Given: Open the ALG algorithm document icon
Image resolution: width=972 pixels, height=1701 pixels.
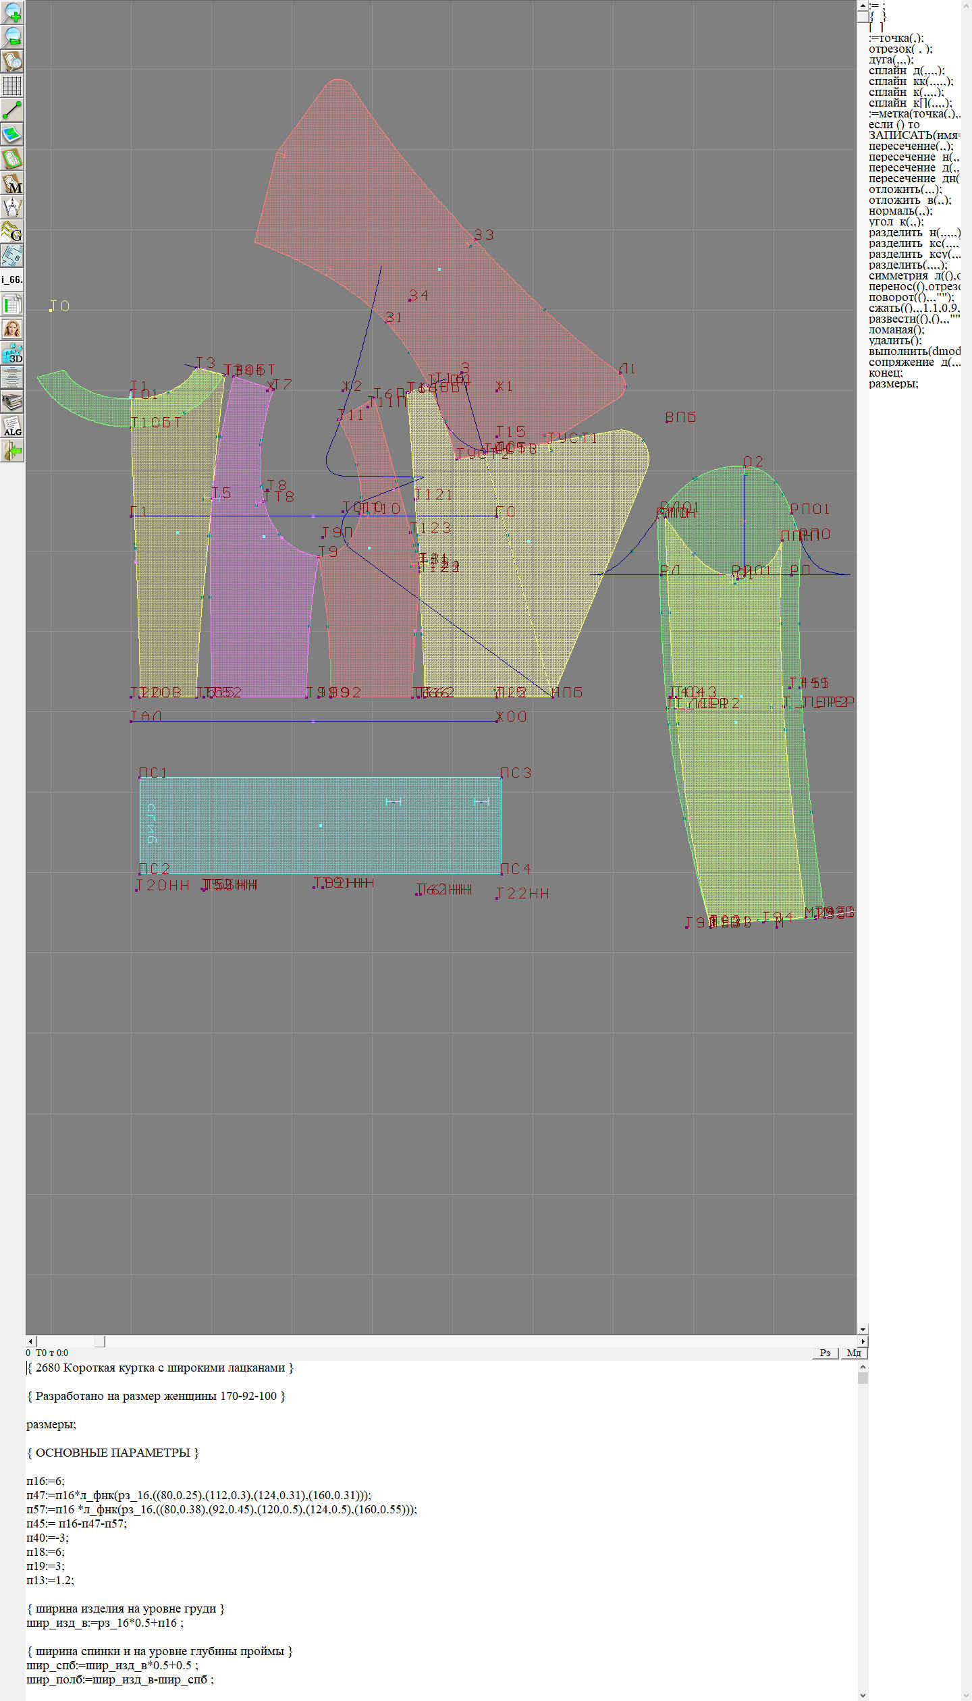Looking at the screenshot, I should click(x=12, y=426).
